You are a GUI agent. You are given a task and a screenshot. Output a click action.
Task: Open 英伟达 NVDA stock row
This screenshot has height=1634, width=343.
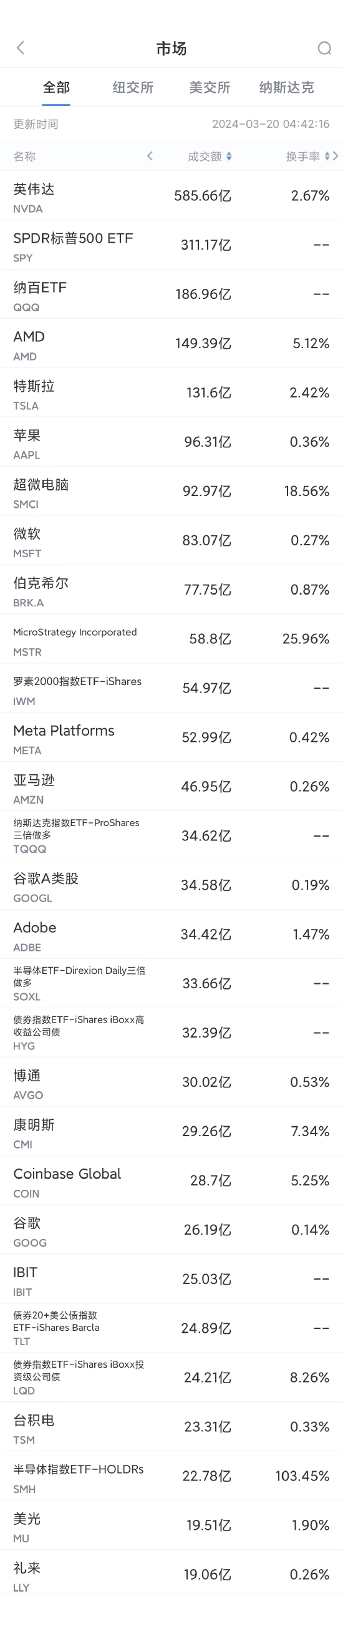(x=171, y=196)
